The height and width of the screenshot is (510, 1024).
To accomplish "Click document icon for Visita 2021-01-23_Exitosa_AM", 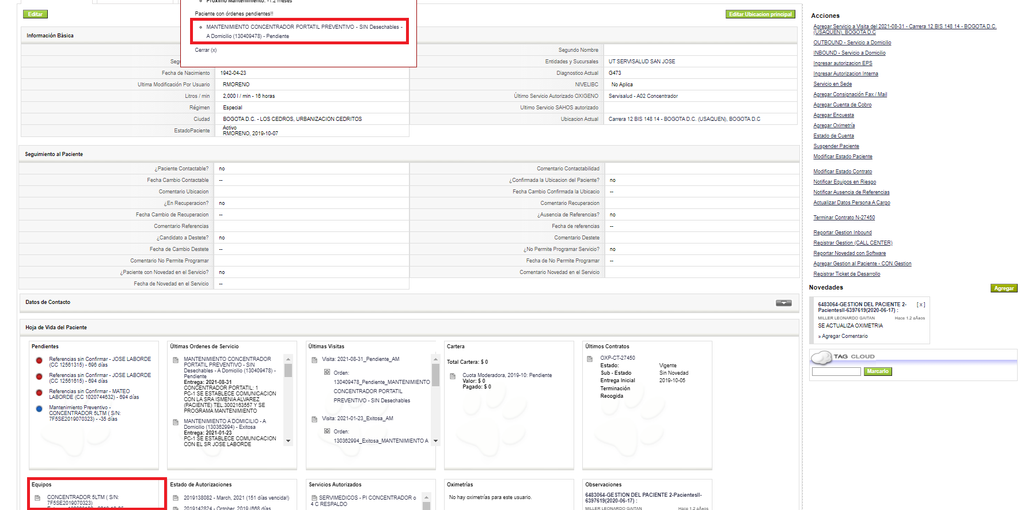I will [x=314, y=420].
